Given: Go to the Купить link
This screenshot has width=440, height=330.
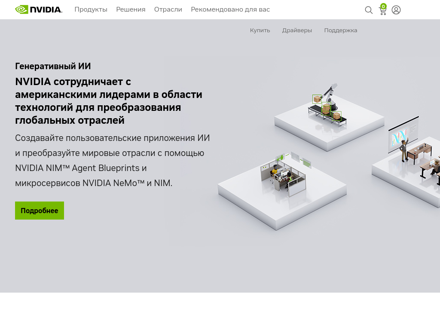Looking at the screenshot, I should pyautogui.click(x=260, y=31).
